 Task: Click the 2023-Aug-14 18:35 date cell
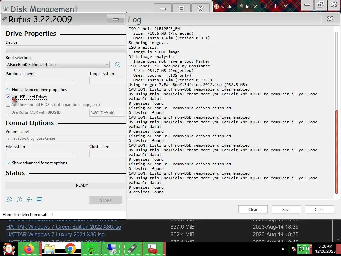coord(275,234)
